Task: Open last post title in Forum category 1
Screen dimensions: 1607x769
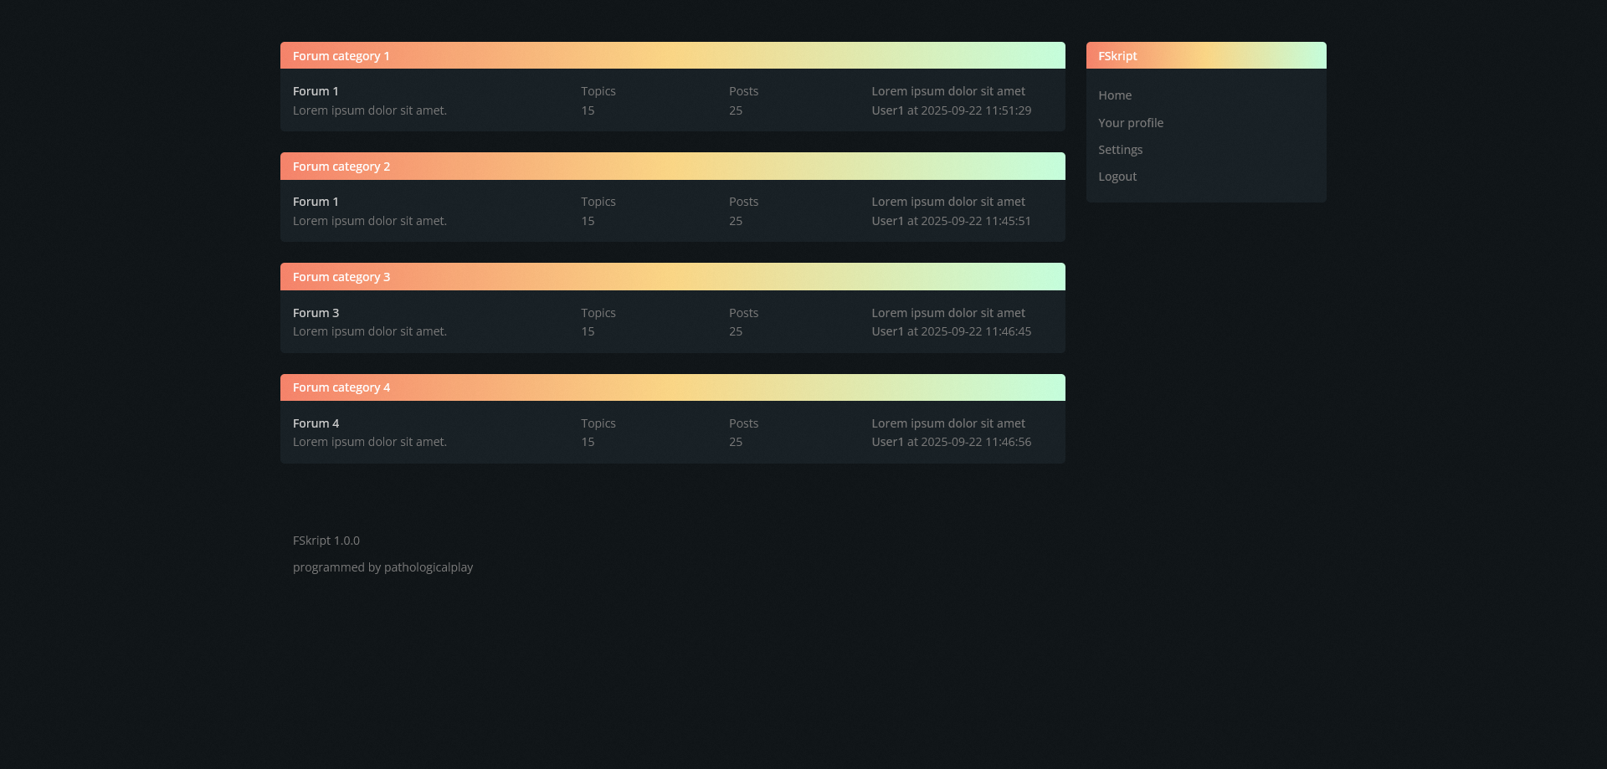Action: [947, 91]
